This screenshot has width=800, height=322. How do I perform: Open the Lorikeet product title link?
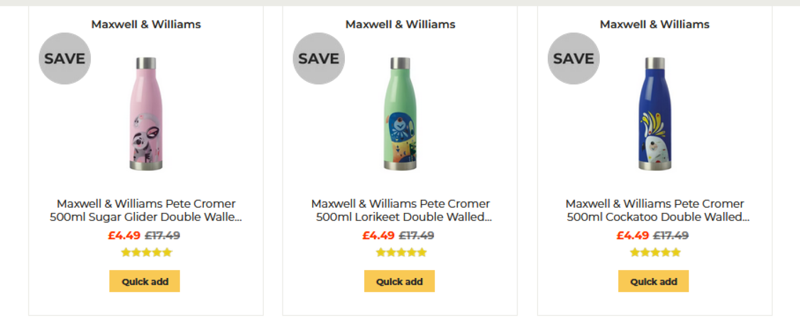pyautogui.click(x=399, y=210)
